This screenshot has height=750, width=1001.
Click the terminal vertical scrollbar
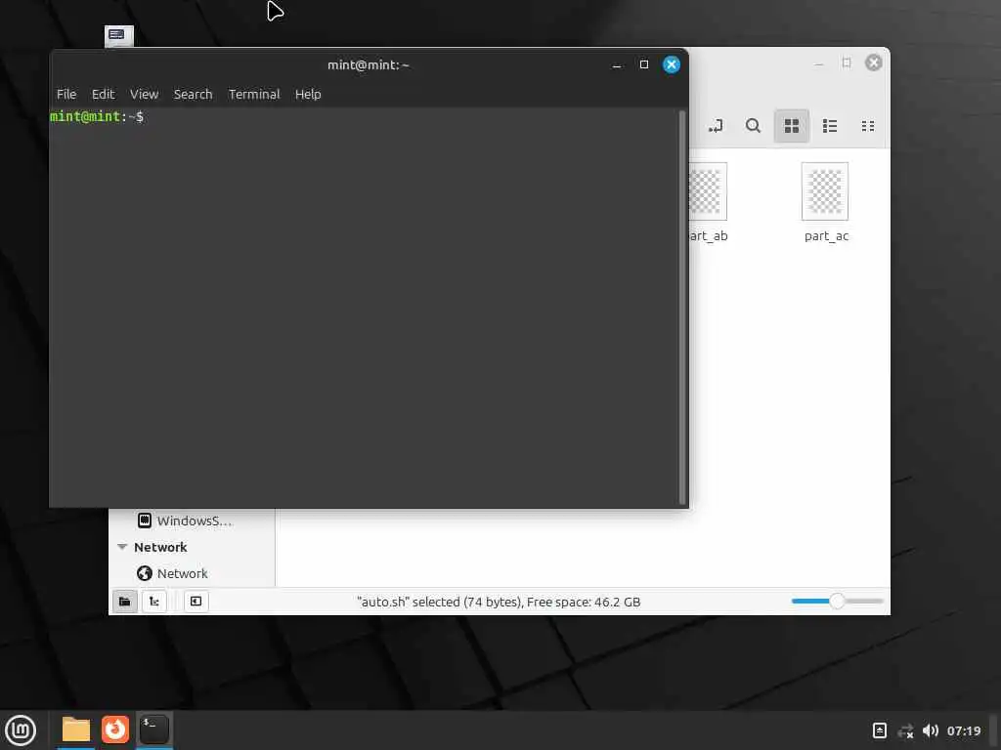681,308
